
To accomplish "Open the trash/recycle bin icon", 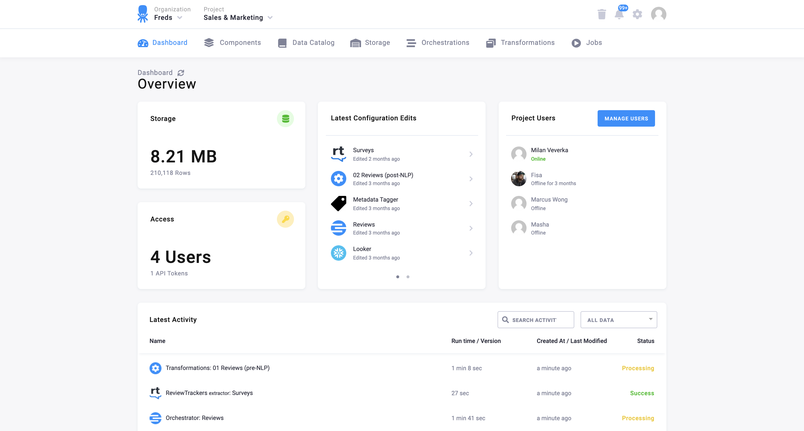I will click(x=602, y=14).
